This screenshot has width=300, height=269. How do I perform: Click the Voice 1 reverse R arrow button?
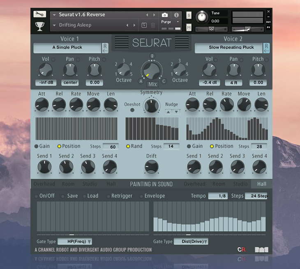tap(105, 48)
